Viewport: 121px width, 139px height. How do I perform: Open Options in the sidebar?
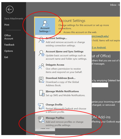tap(9, 51)
